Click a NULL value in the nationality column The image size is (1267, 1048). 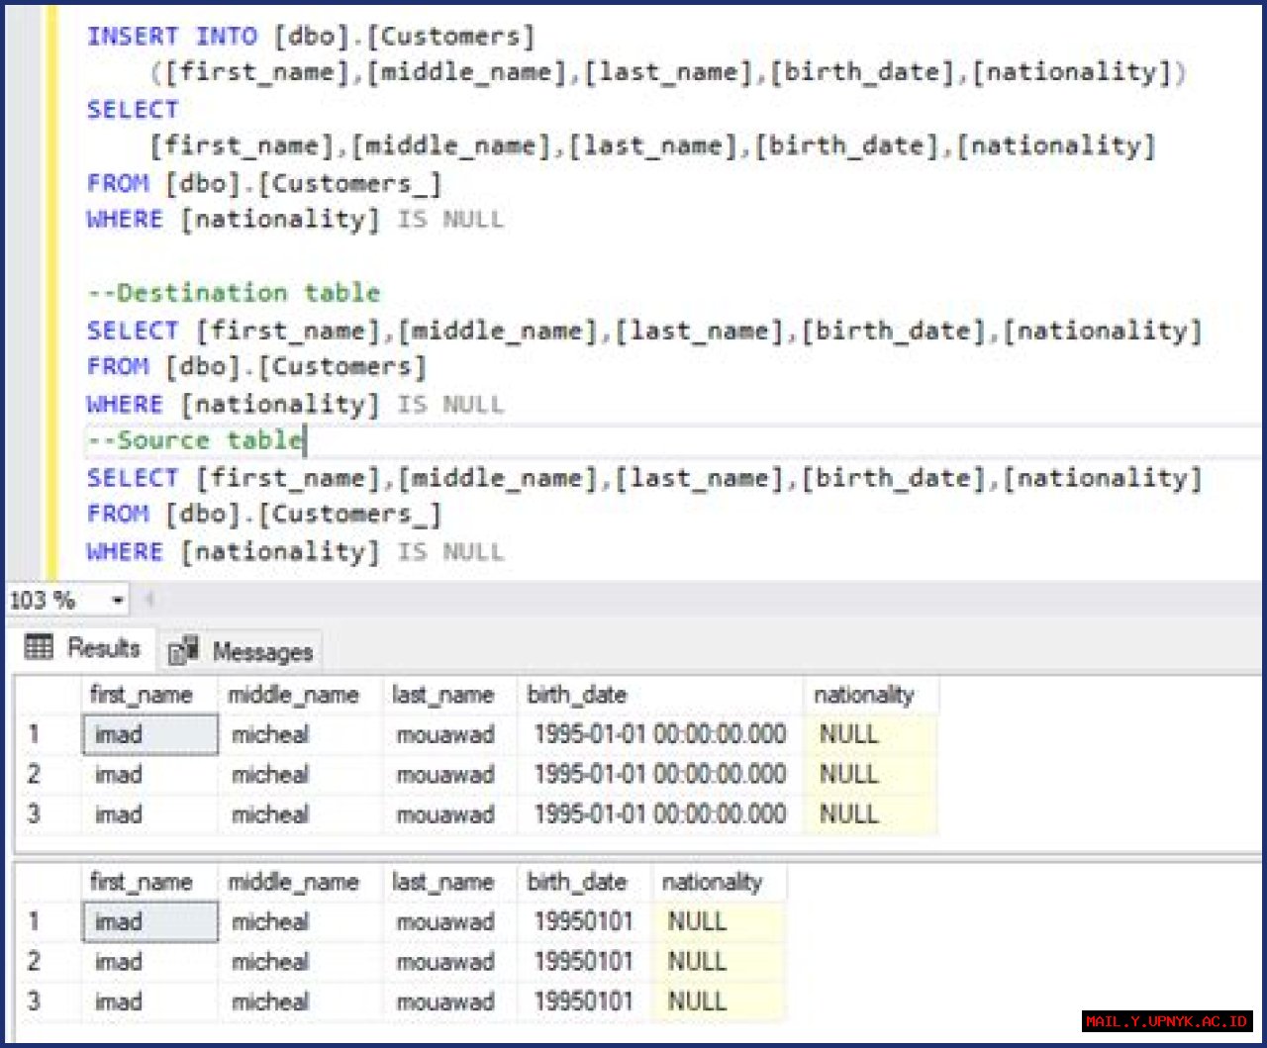click(846, 734)
